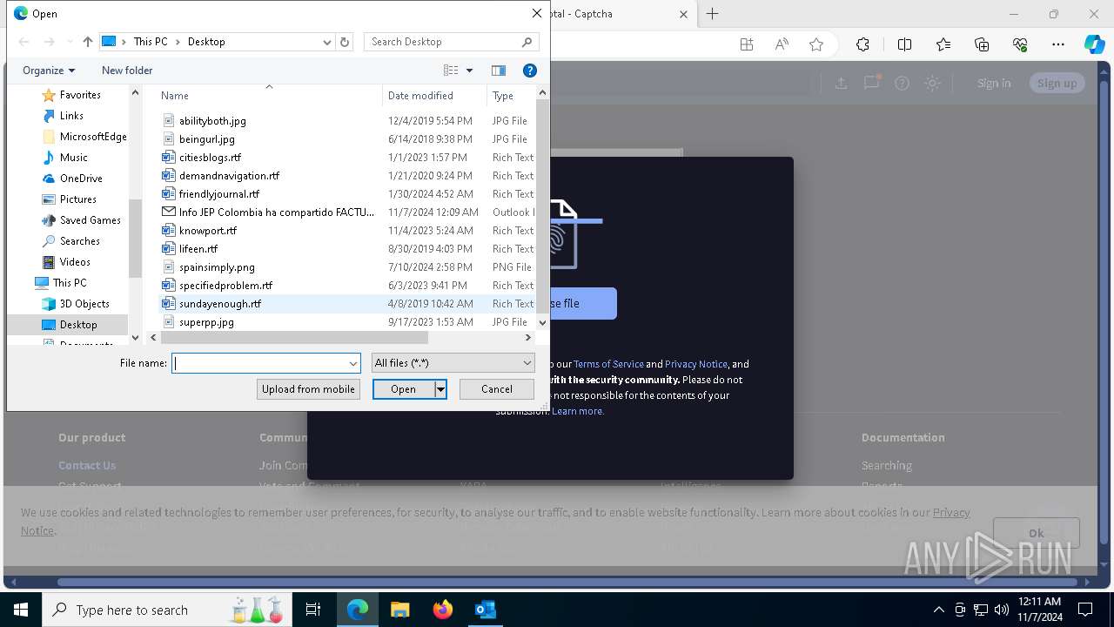
Task: Open the All files type filter dropdown
Action: (x=453, y=363)
